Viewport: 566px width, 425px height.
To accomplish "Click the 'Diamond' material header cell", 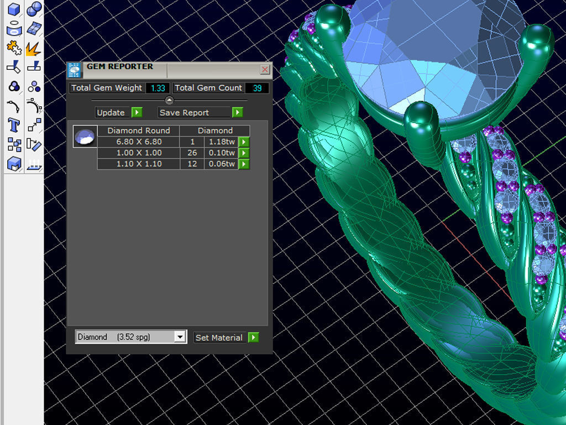I will point(215,131).
